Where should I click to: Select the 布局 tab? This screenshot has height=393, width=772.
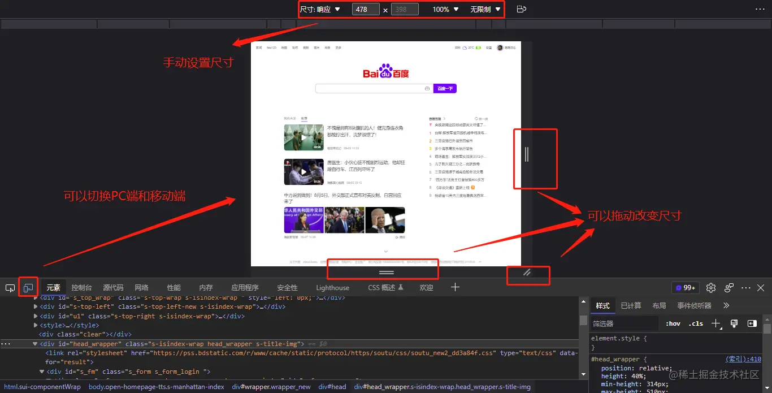coord(659,305)
